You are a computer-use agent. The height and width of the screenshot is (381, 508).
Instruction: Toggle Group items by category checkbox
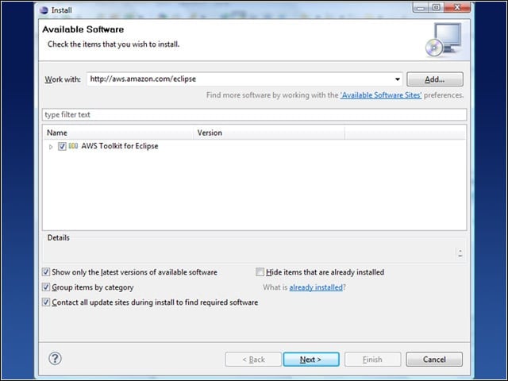pos(46,287)
